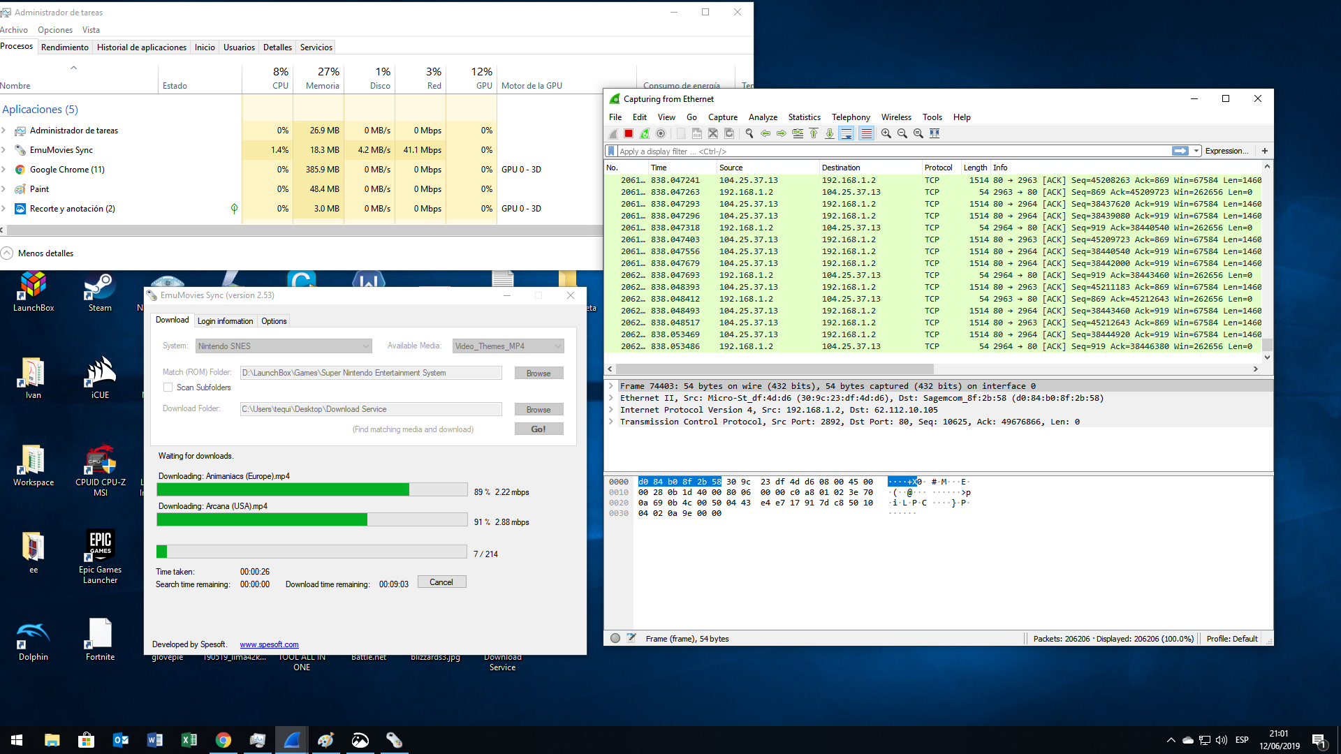Select the Dolphin desktop shortcut
1341x754 pixels.
coord(34,641)
